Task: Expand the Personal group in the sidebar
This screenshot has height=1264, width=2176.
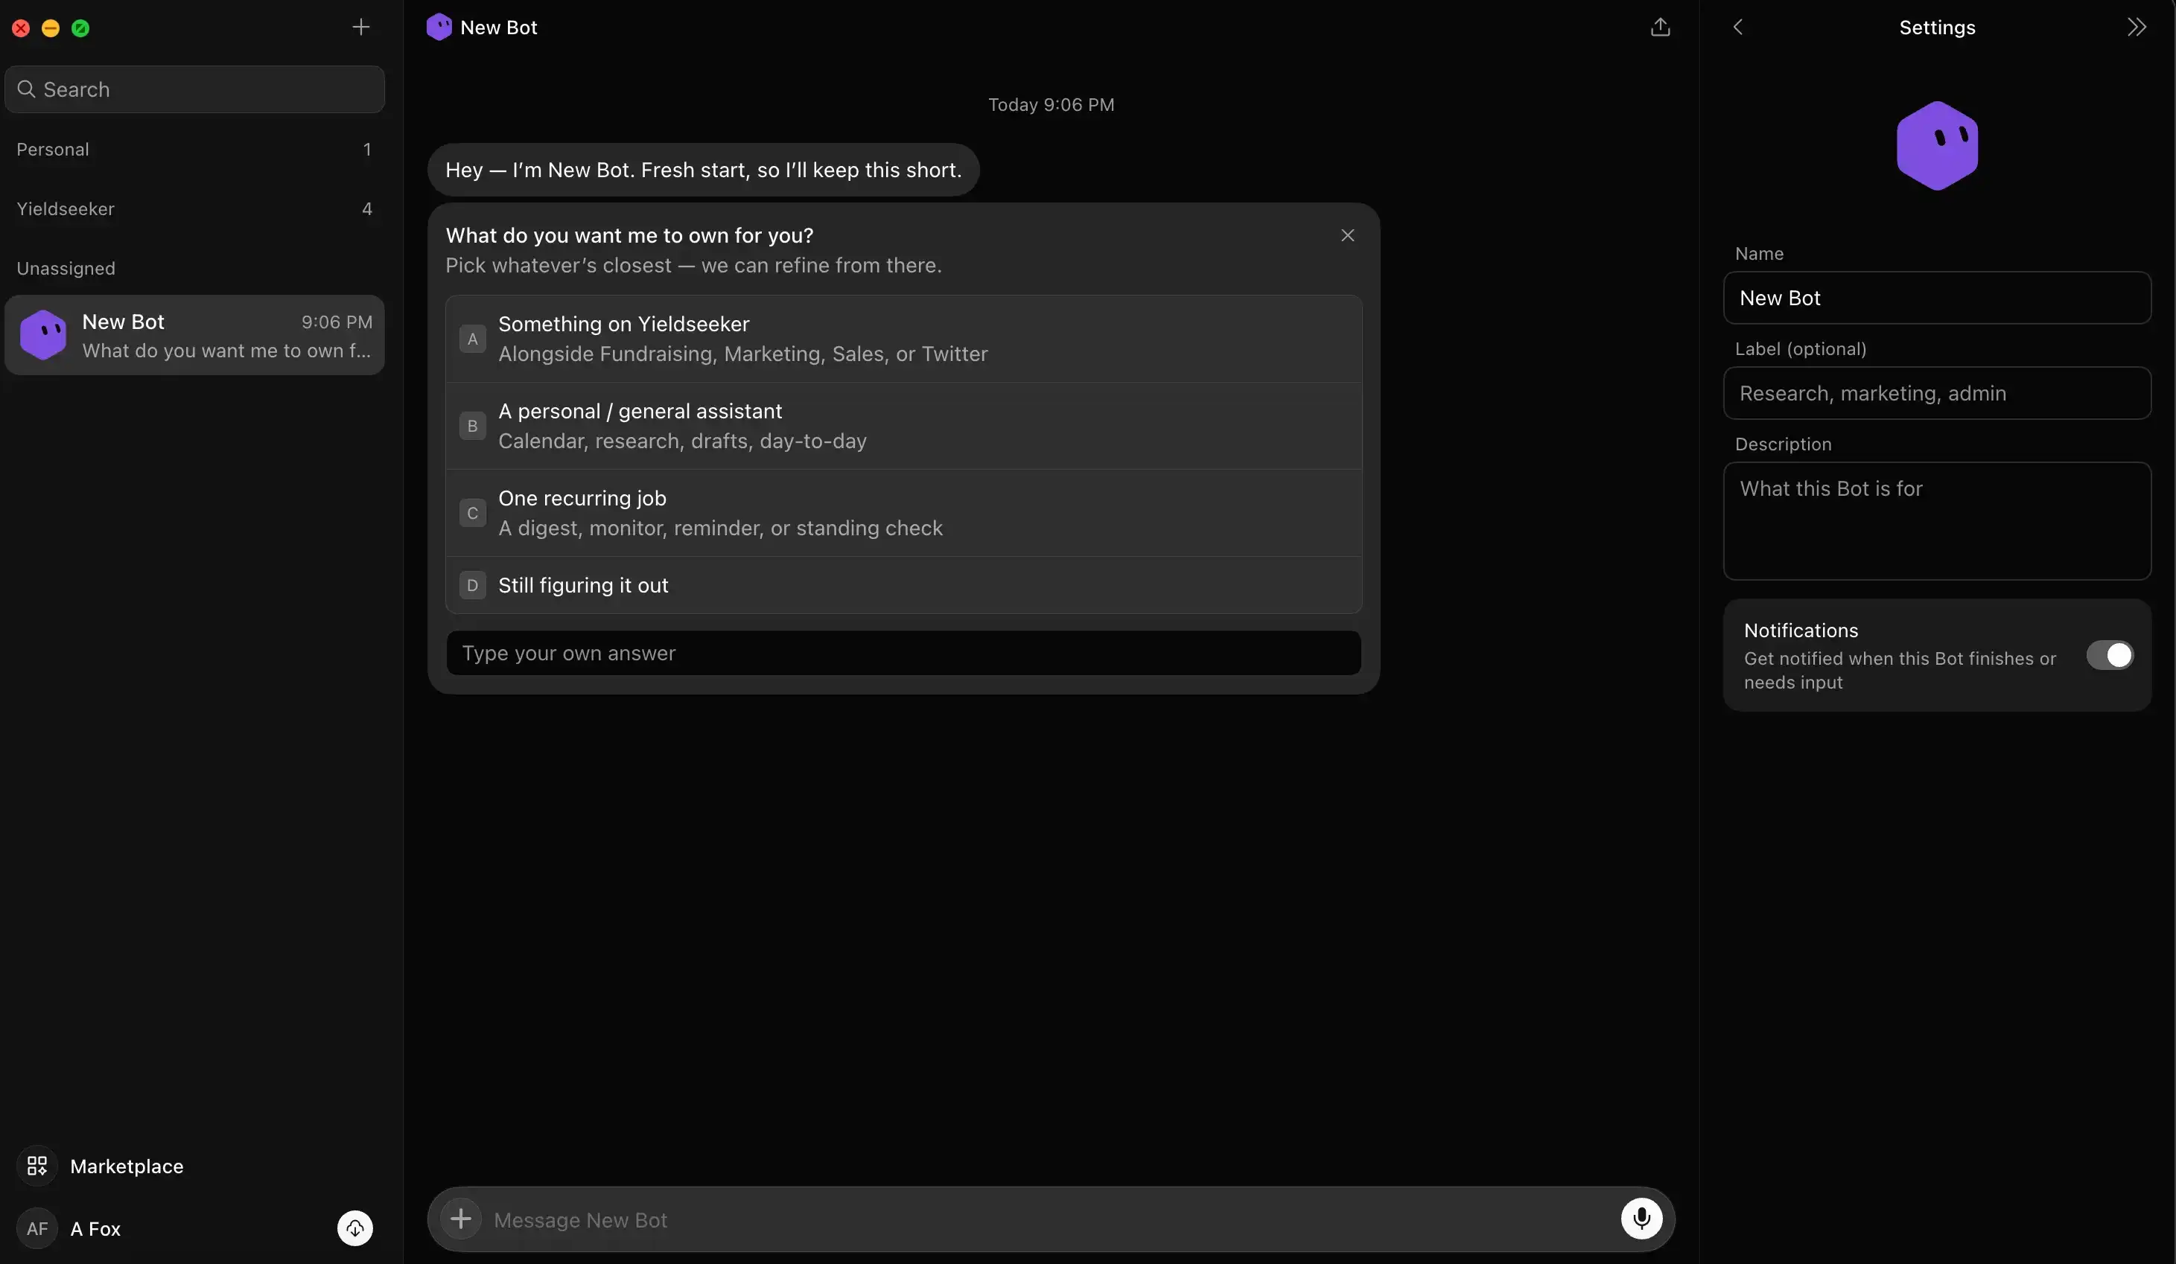Action: click(194, 150)
